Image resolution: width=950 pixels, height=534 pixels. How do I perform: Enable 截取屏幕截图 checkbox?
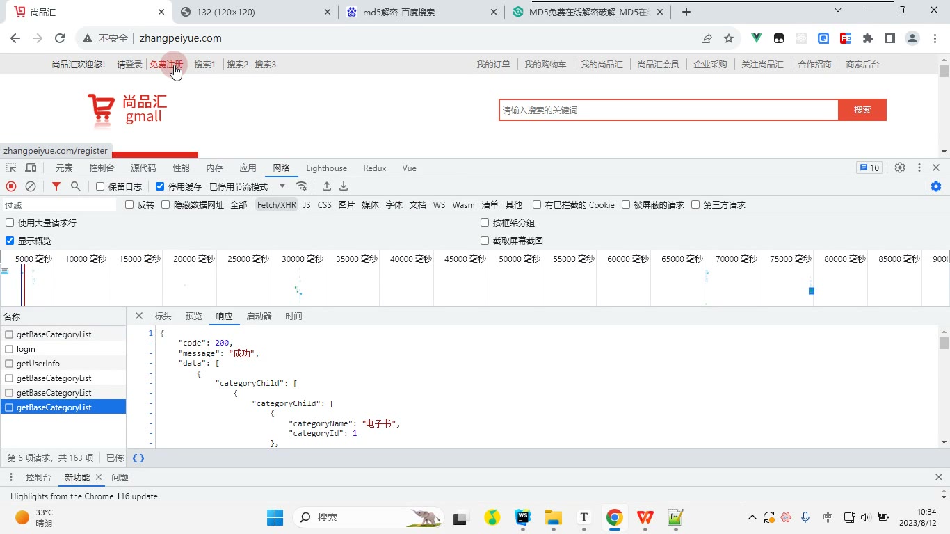coord(485,241)
